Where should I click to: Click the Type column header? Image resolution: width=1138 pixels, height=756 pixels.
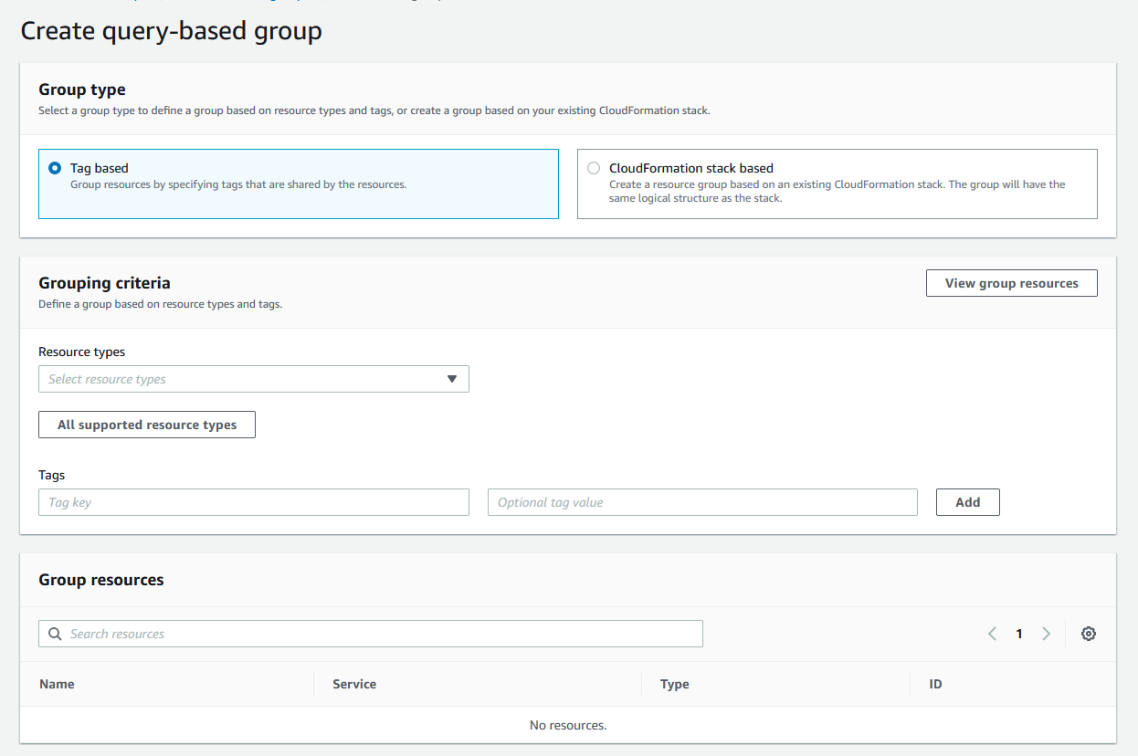(674, 684)
